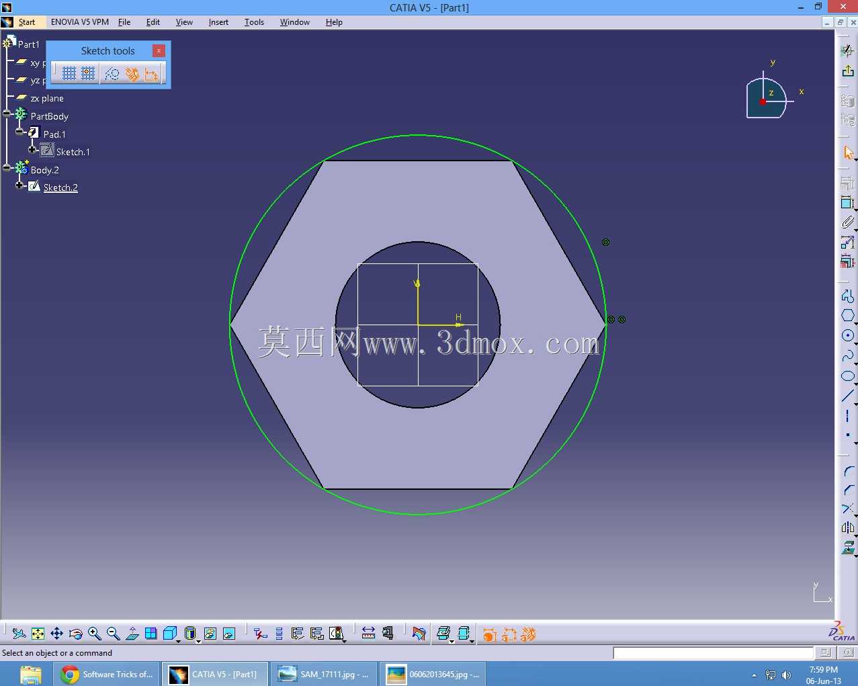
Task: Open the Start menu of CATIA
Action: click(x=27, y=22)
